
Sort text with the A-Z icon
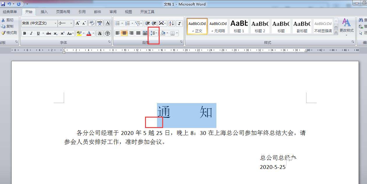point(171,23)
